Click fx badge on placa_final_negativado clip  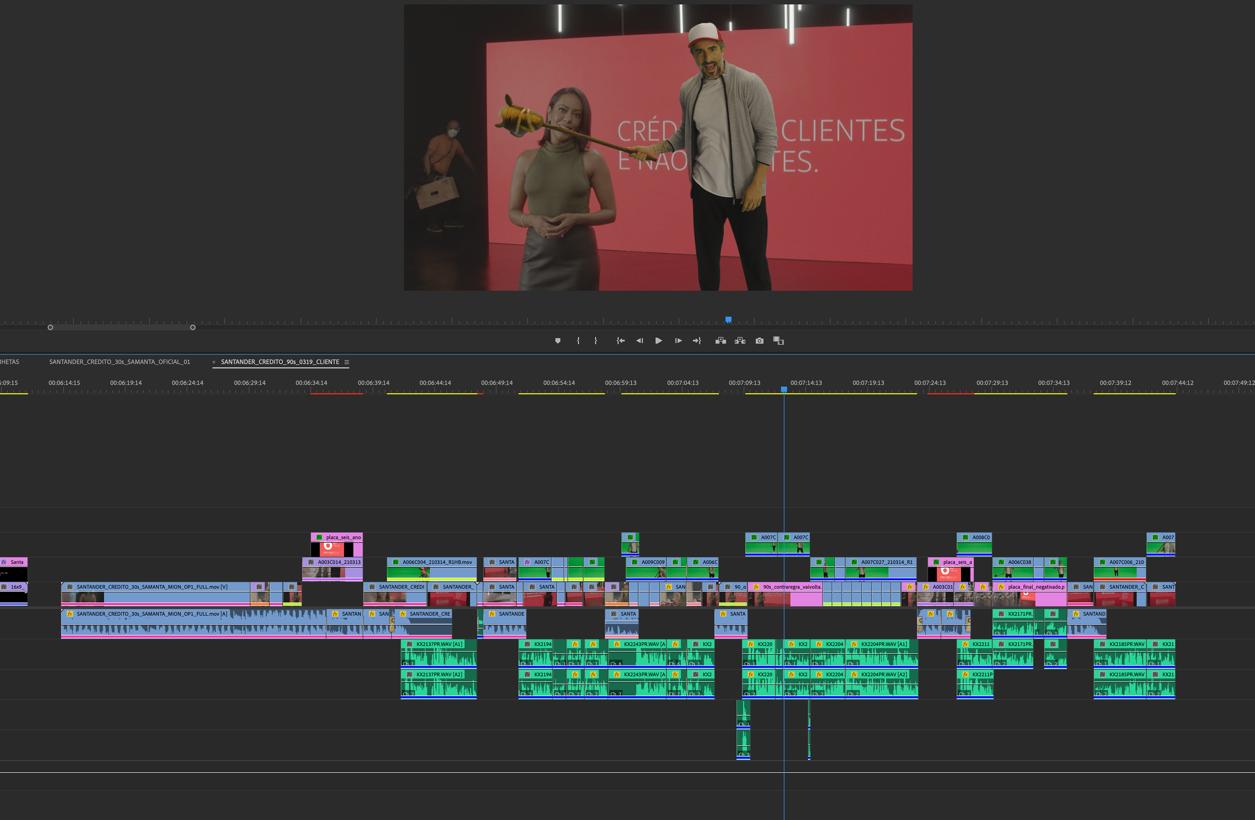click(1001, 587)
